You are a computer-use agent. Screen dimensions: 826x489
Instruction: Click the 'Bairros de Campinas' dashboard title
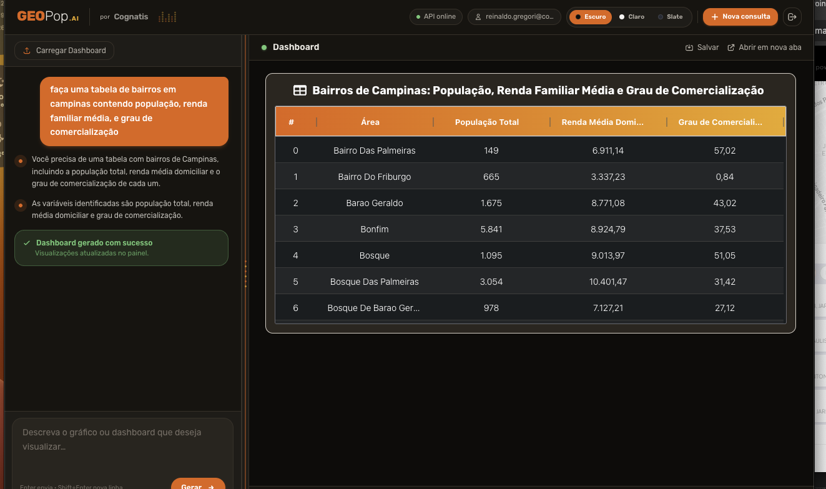538,91
